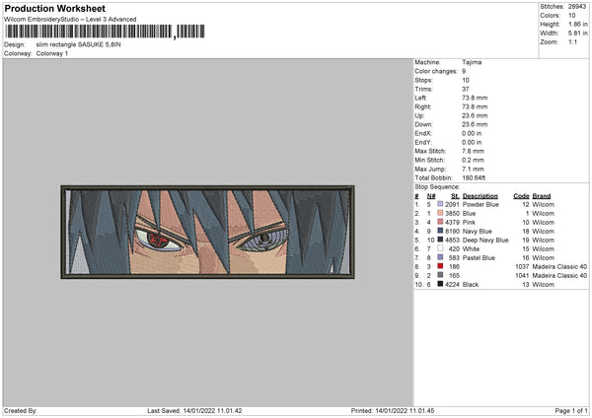Click the Zoom value 1:1

click(572, 41)
